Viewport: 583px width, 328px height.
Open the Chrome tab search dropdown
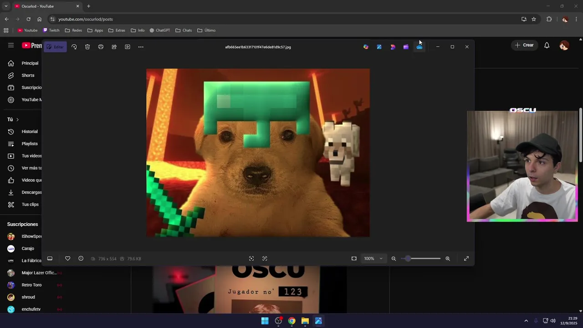[x=6, y=6]
